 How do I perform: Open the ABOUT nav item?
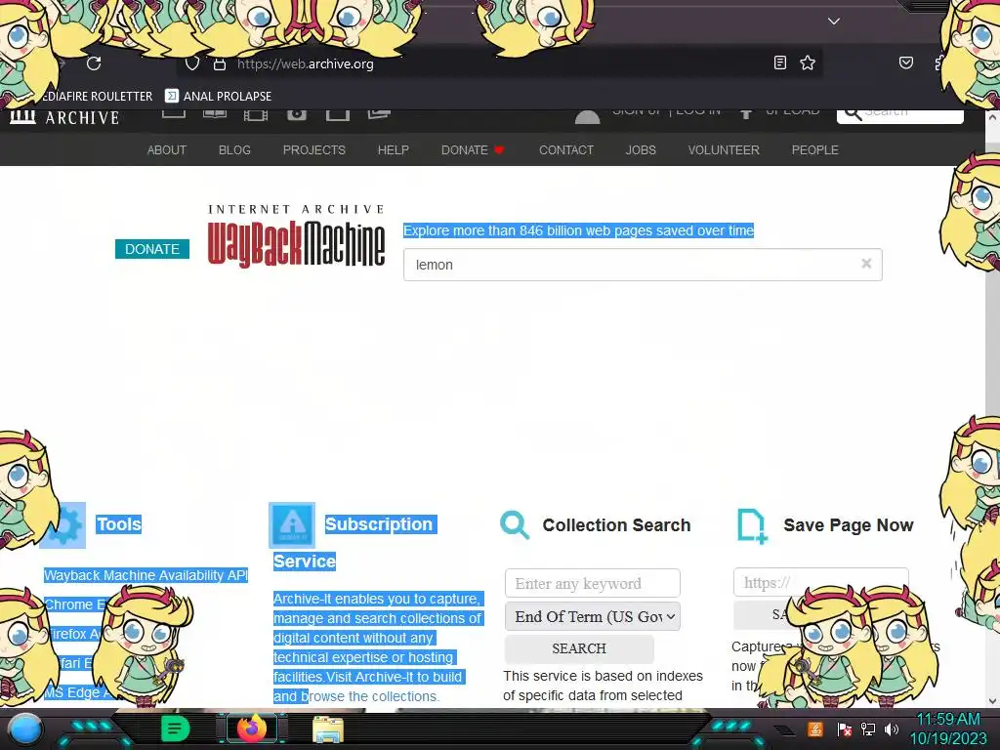[167, 149]
